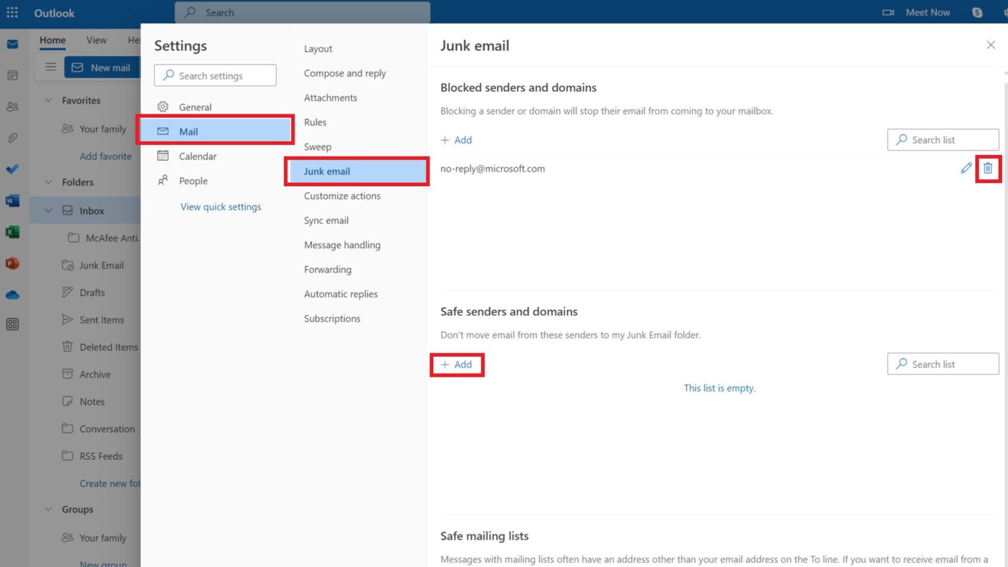Launch Word from the left rail
Screen dimensions: 1008x567
pos(12,201)
